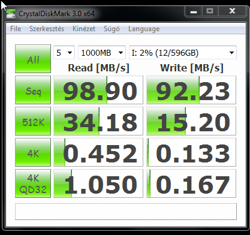Expand the 1000MB test size dropdown
Image resolution: width=250 pixels, height=235 pixels.
[x=102, y=53]
